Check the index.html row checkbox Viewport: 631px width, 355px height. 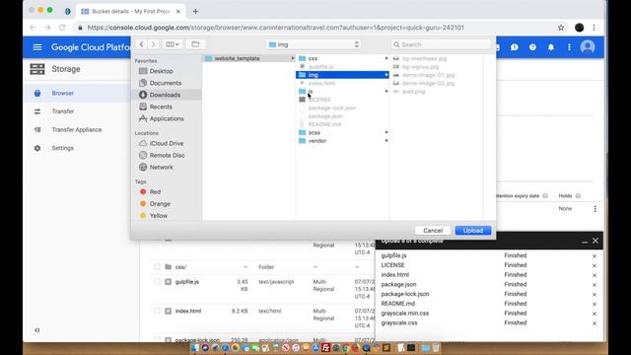[x=157, y=311]
